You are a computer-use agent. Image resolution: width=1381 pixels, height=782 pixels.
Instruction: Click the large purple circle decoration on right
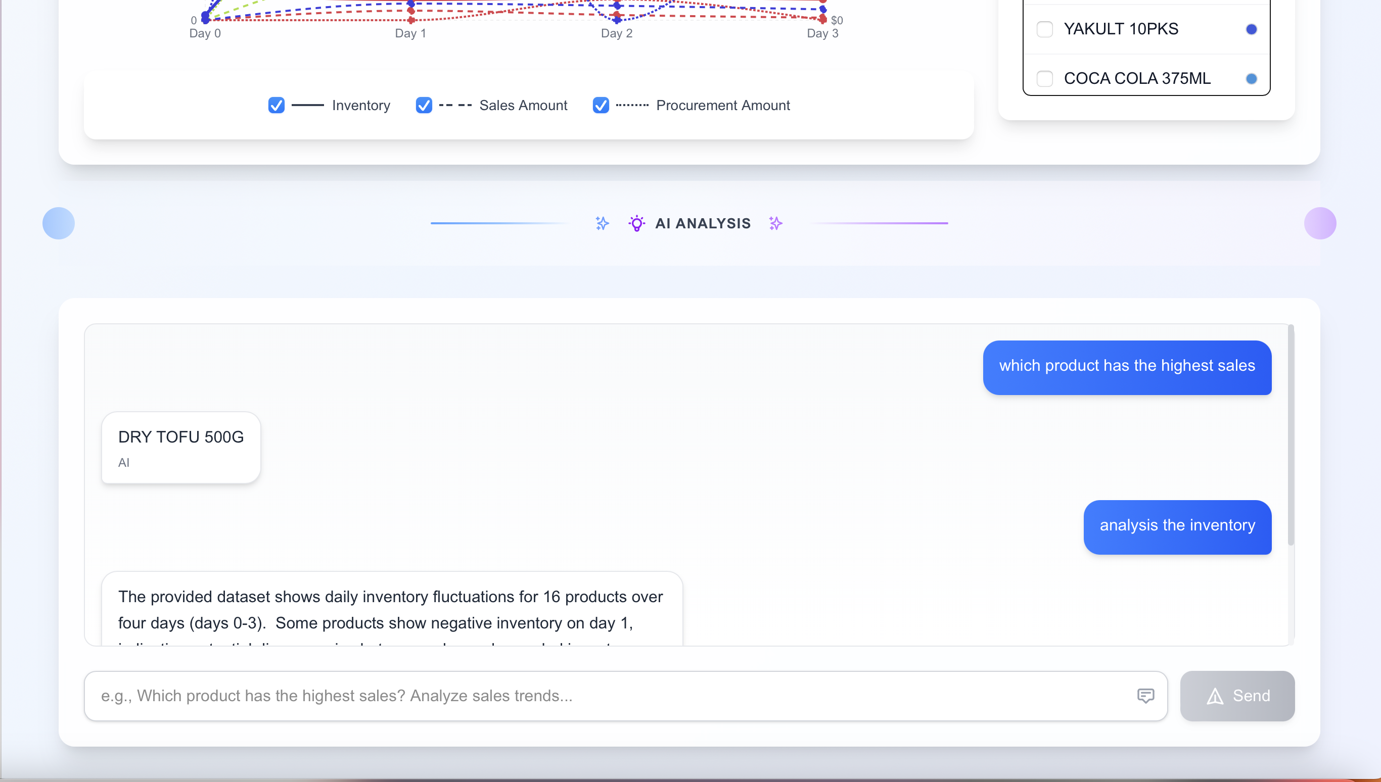[x=1320, y=223]
